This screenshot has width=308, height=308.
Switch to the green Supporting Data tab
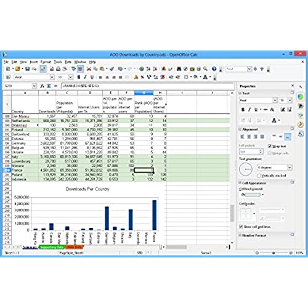[52, 247]
